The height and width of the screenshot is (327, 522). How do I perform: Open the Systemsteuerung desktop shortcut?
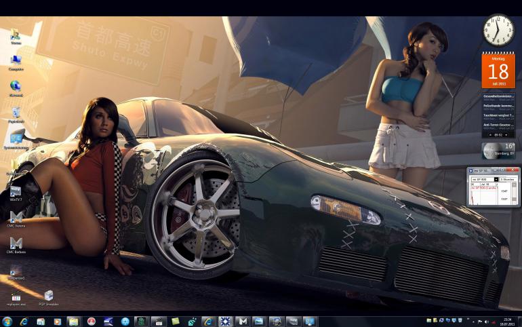[16, 138]
